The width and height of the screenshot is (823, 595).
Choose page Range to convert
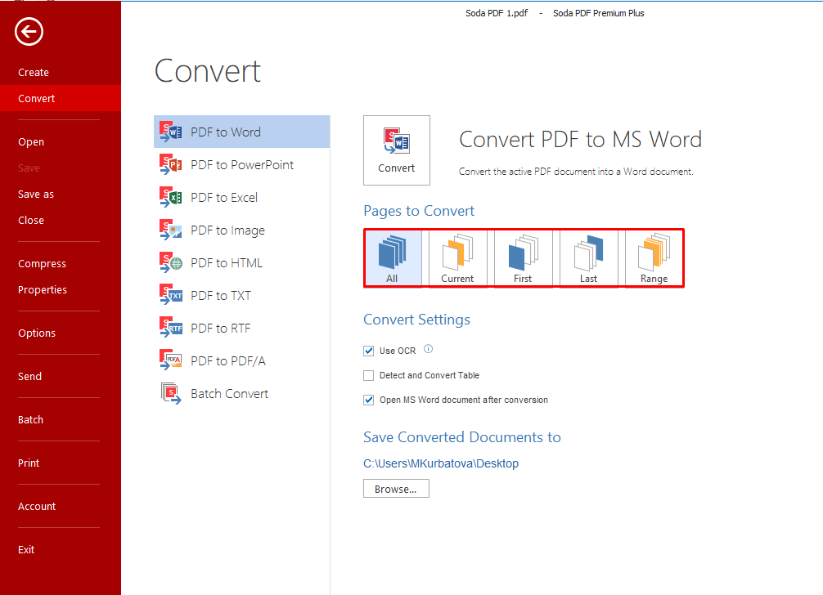(654, 258)
